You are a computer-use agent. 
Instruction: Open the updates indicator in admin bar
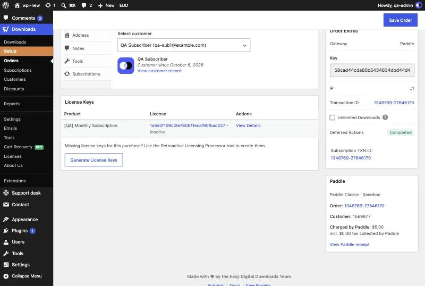50,5
